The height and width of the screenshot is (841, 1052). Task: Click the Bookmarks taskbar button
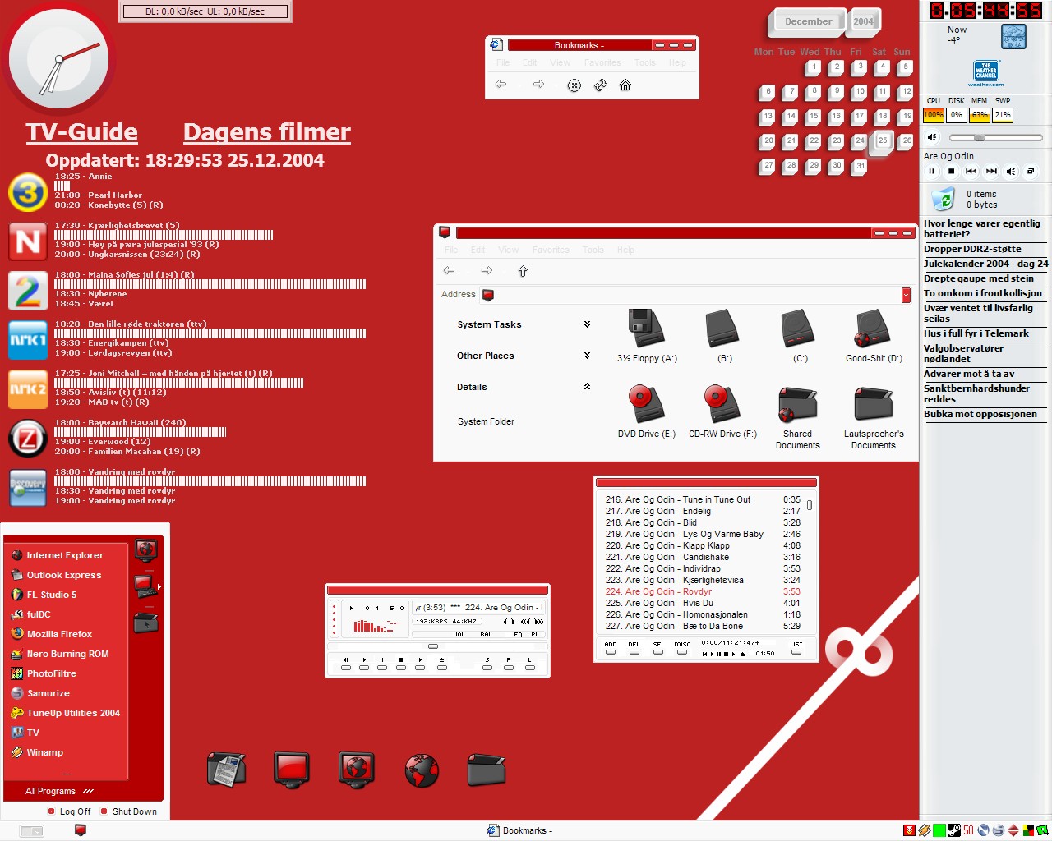[x=519, y=830]
